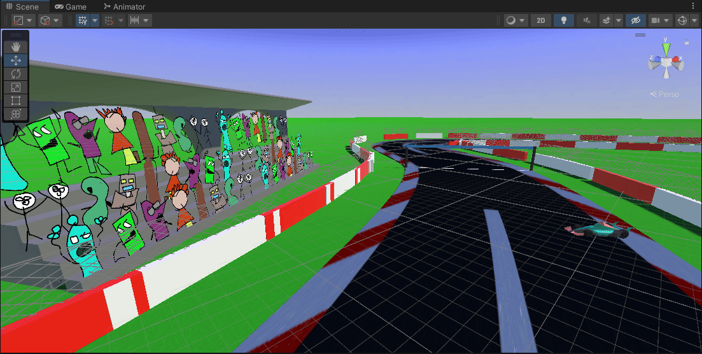
Task: Open the draw mode dropdown arrow
Action: [523, 20]
